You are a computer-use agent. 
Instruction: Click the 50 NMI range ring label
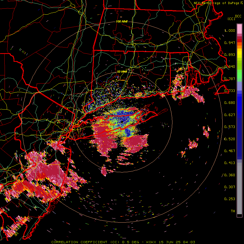pos(122,72)
